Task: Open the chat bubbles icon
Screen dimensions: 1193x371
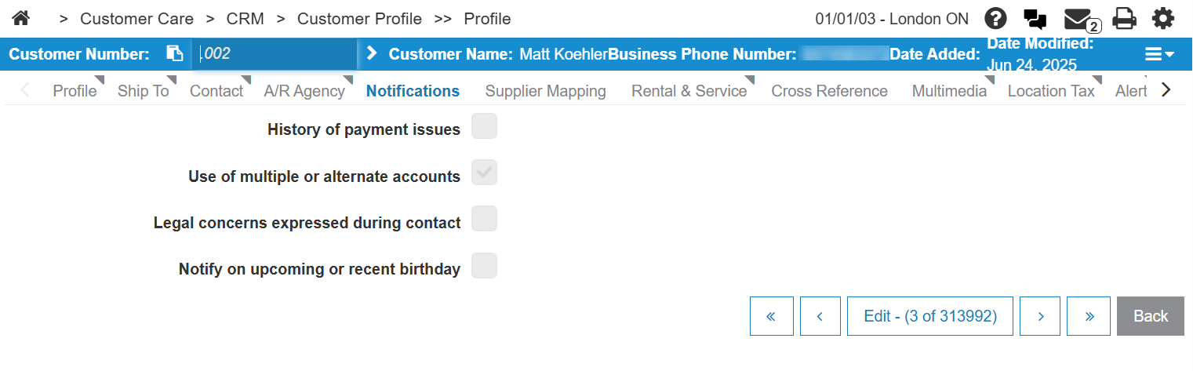Action: pos(1035,19)
